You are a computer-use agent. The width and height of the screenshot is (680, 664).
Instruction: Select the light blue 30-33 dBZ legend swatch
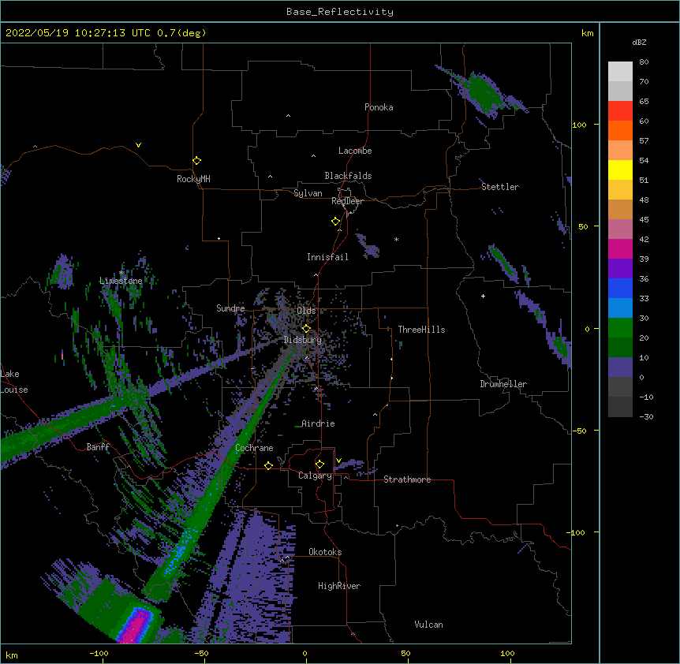620,308
